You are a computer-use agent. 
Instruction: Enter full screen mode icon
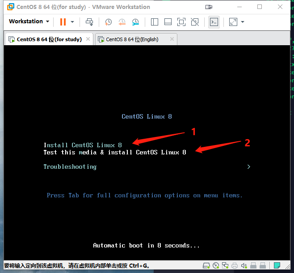181,22
